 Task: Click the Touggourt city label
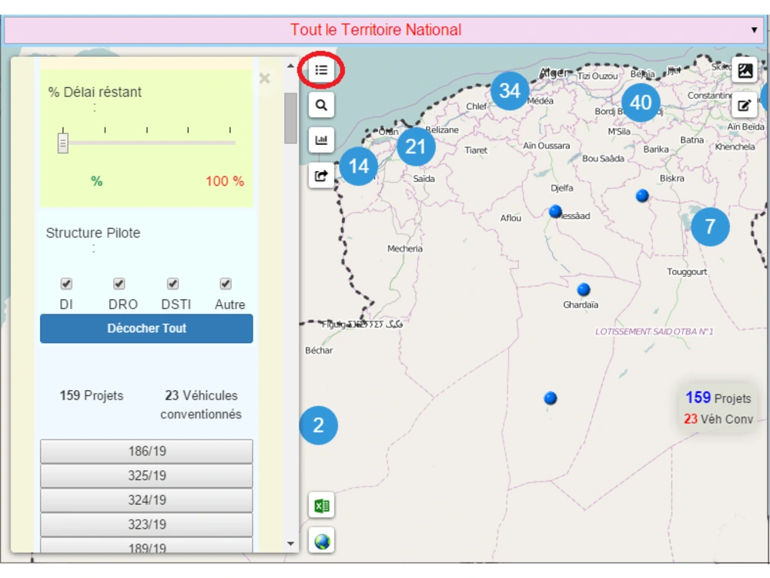click(x=687, y=272)
